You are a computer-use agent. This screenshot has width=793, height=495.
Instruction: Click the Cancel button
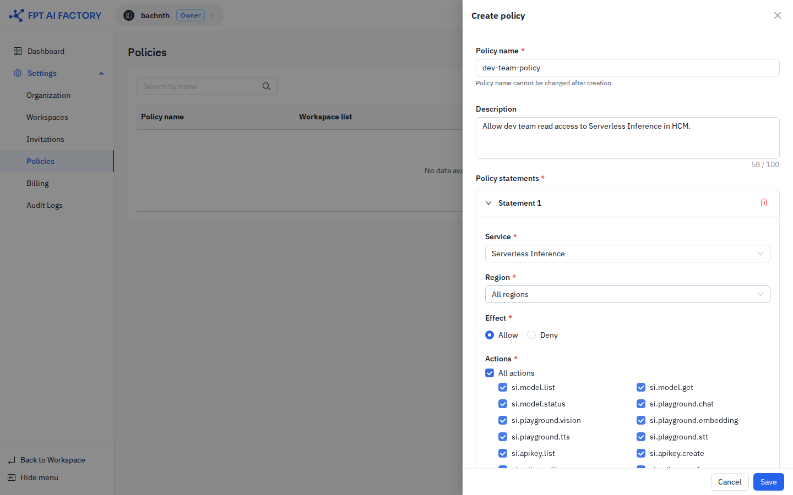[x=730, y=482]
